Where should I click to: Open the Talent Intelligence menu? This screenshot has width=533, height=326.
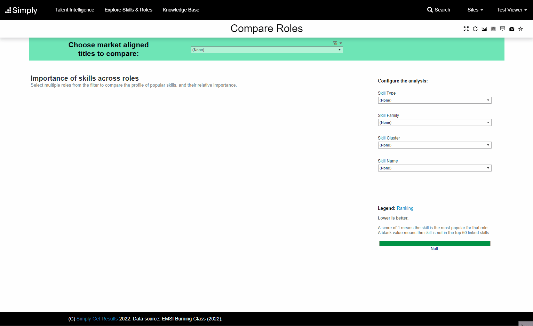click(x=75, y=10)
